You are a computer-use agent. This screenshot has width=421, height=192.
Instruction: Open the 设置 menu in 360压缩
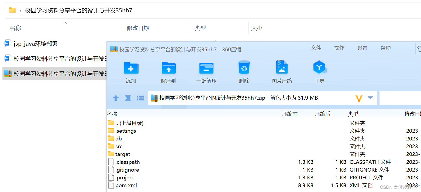[x=362, y=48]
